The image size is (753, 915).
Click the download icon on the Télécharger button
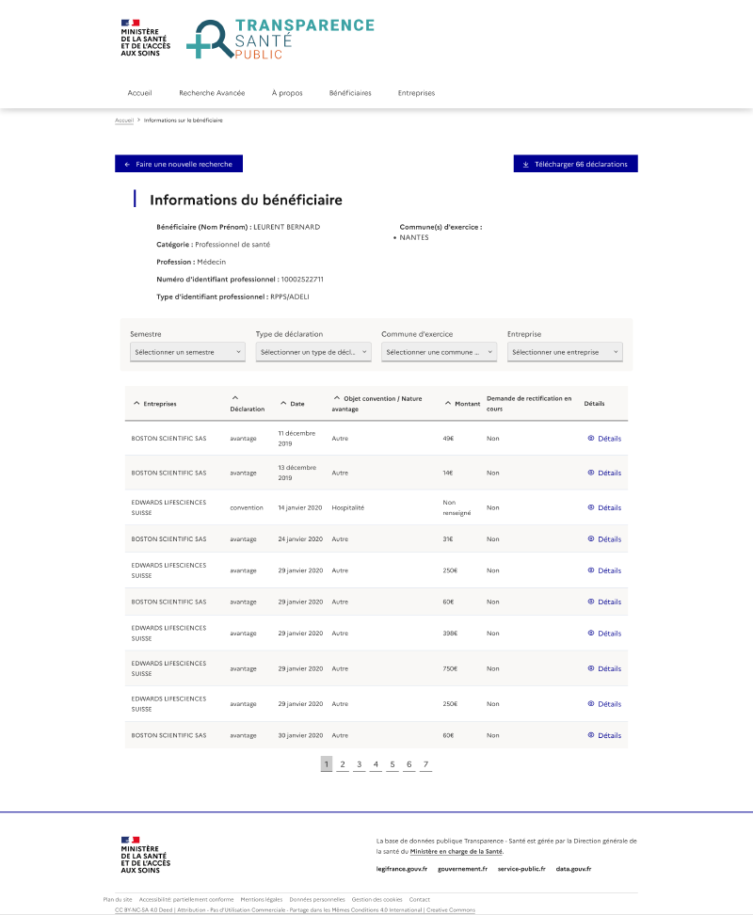[x=524, y=163]
